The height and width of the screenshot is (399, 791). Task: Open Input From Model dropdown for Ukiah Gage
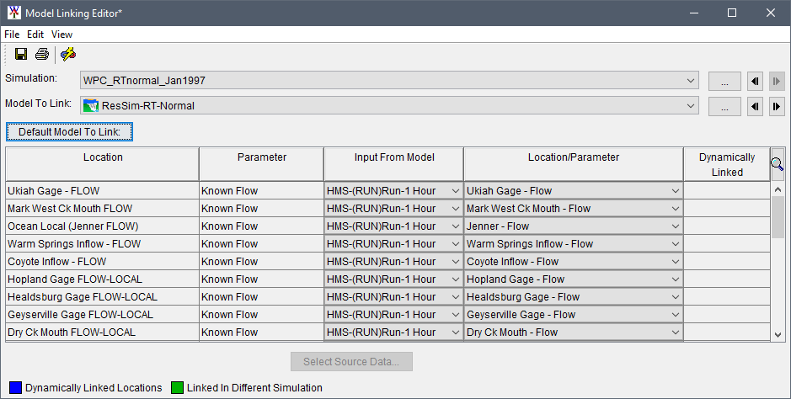click(x=455, y=191)
